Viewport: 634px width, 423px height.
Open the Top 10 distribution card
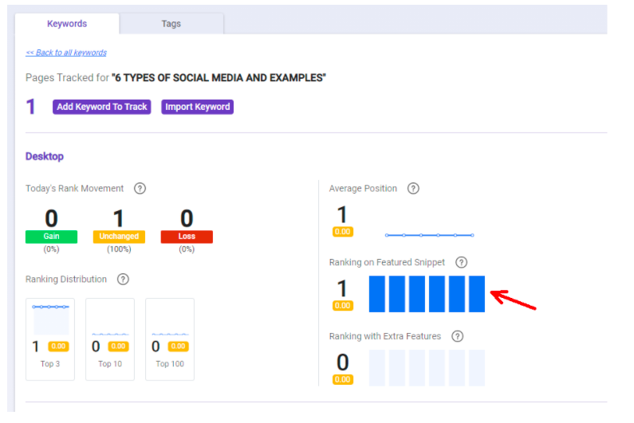pos(110,339)
